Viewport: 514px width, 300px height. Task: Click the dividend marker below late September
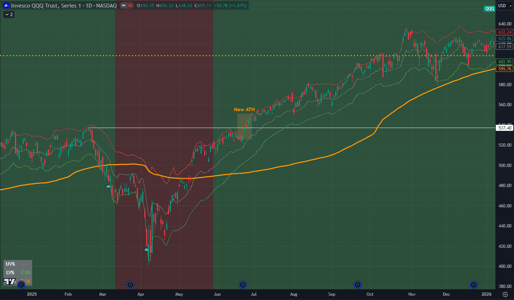click(357, 285)
